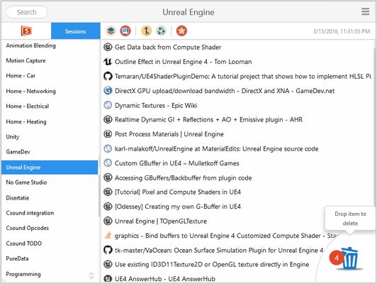
Task: Select the Home - Heating session
Action: click(50, 121)
